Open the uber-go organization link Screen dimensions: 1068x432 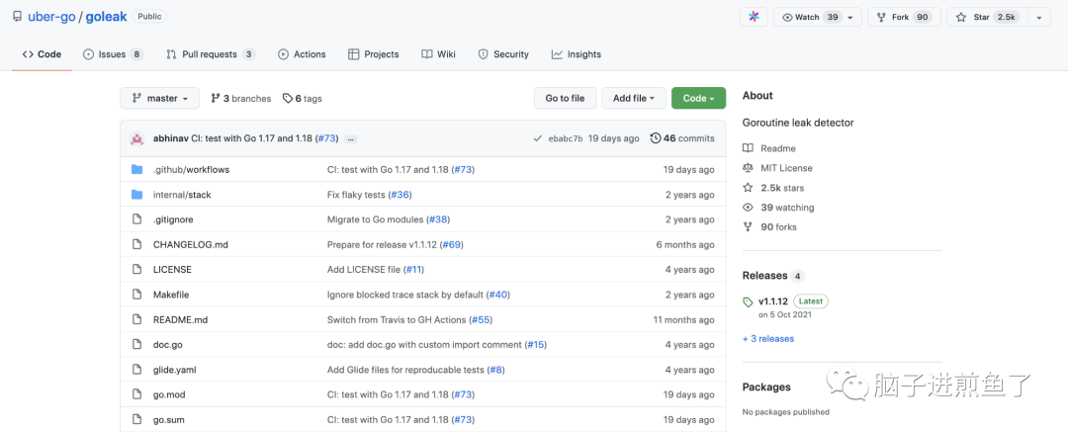tap(51, 17)
